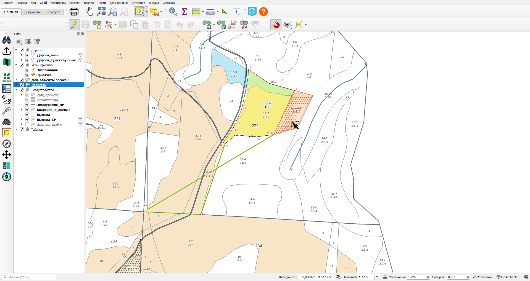The image size is (530, 281).
Task: Toggle visibility of Дороги_существующие layer
Action: [27, 60]
